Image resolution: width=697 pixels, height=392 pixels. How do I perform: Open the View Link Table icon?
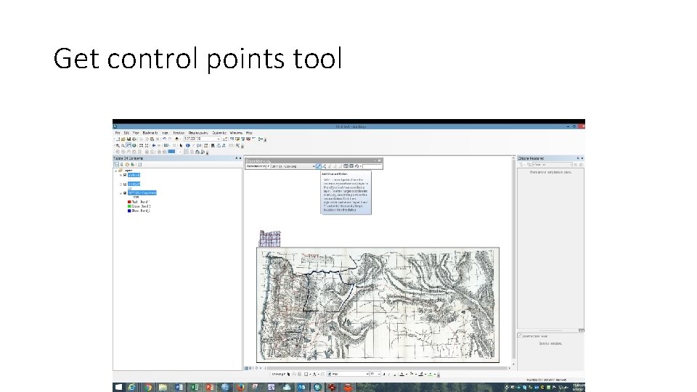[351, 166]
